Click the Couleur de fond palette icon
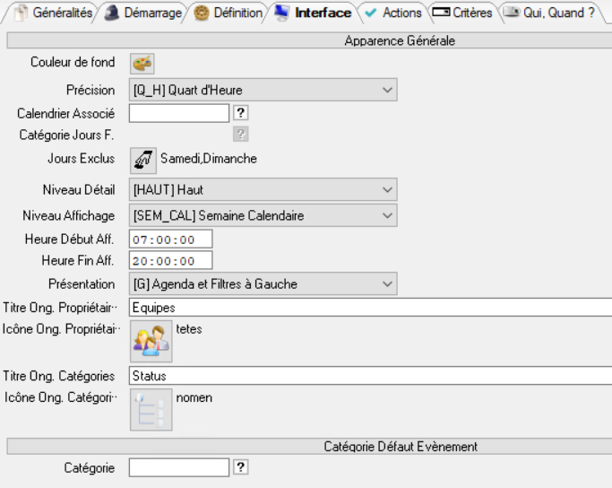The image size is (612, 488). [x=142, y=64]
